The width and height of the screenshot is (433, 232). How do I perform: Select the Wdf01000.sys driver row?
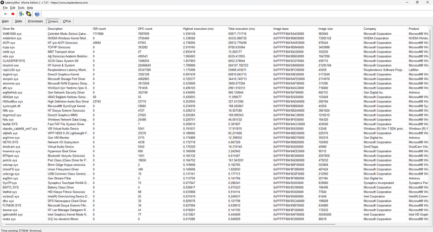coord(215,34)
